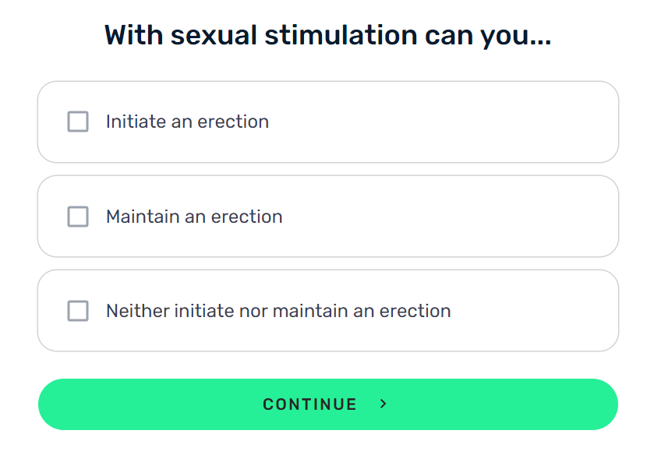
Task: Enable Neither initiate nor maintain checkbox
Action: [78, 311]
